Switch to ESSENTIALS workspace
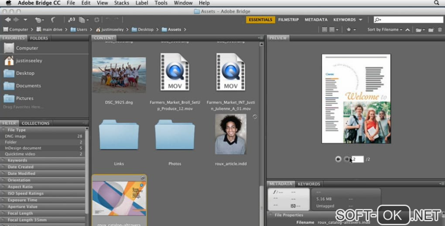445x226 pixels. click(x=260, y=20)
